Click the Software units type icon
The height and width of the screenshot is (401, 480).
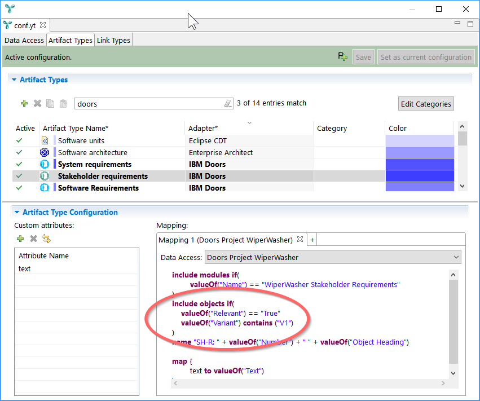click(45, 140)
